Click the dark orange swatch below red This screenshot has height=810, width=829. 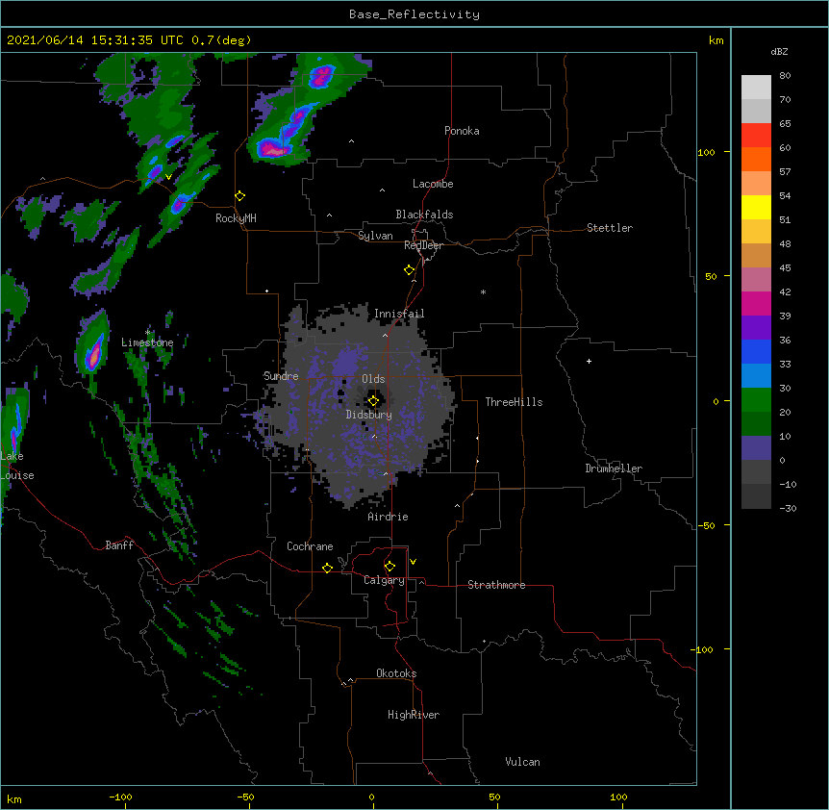[x=756, y=160]
